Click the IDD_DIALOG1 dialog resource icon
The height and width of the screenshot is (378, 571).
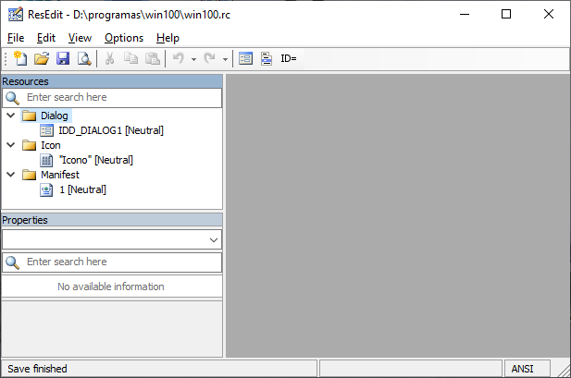click(46, 130)
